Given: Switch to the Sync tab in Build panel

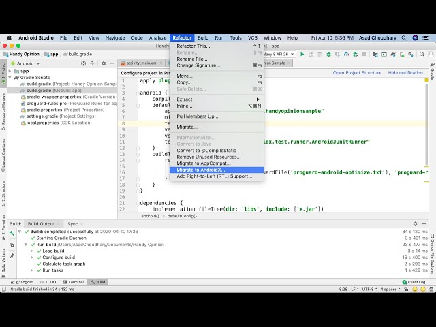Looking at the screenshot, I should (73, 224).
